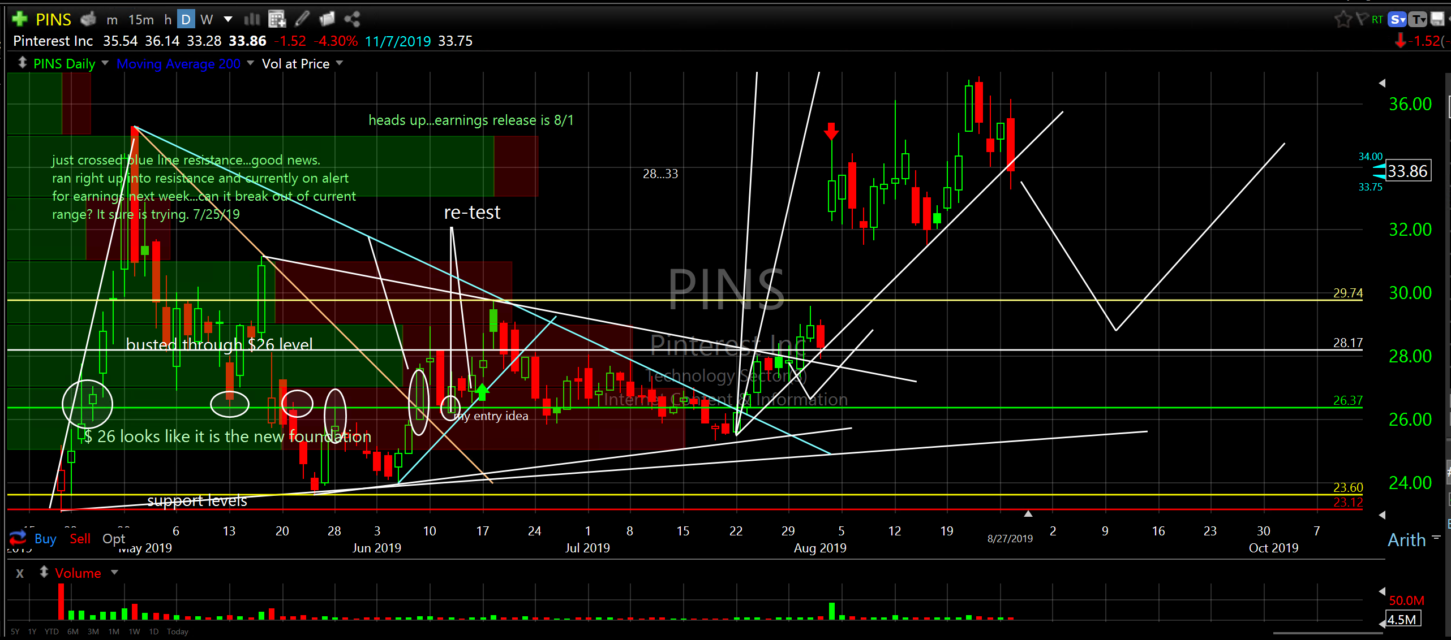The height and width of the screenshot is (640, 1451).
Task: Select the 6M date range
Action: pyautogui.click(x=73, y=632)
